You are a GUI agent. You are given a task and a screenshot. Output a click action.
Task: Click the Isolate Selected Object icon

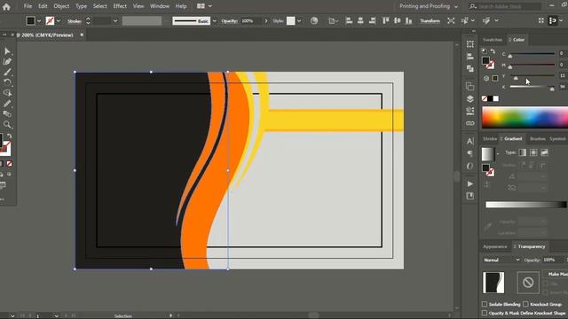[451, 21]
